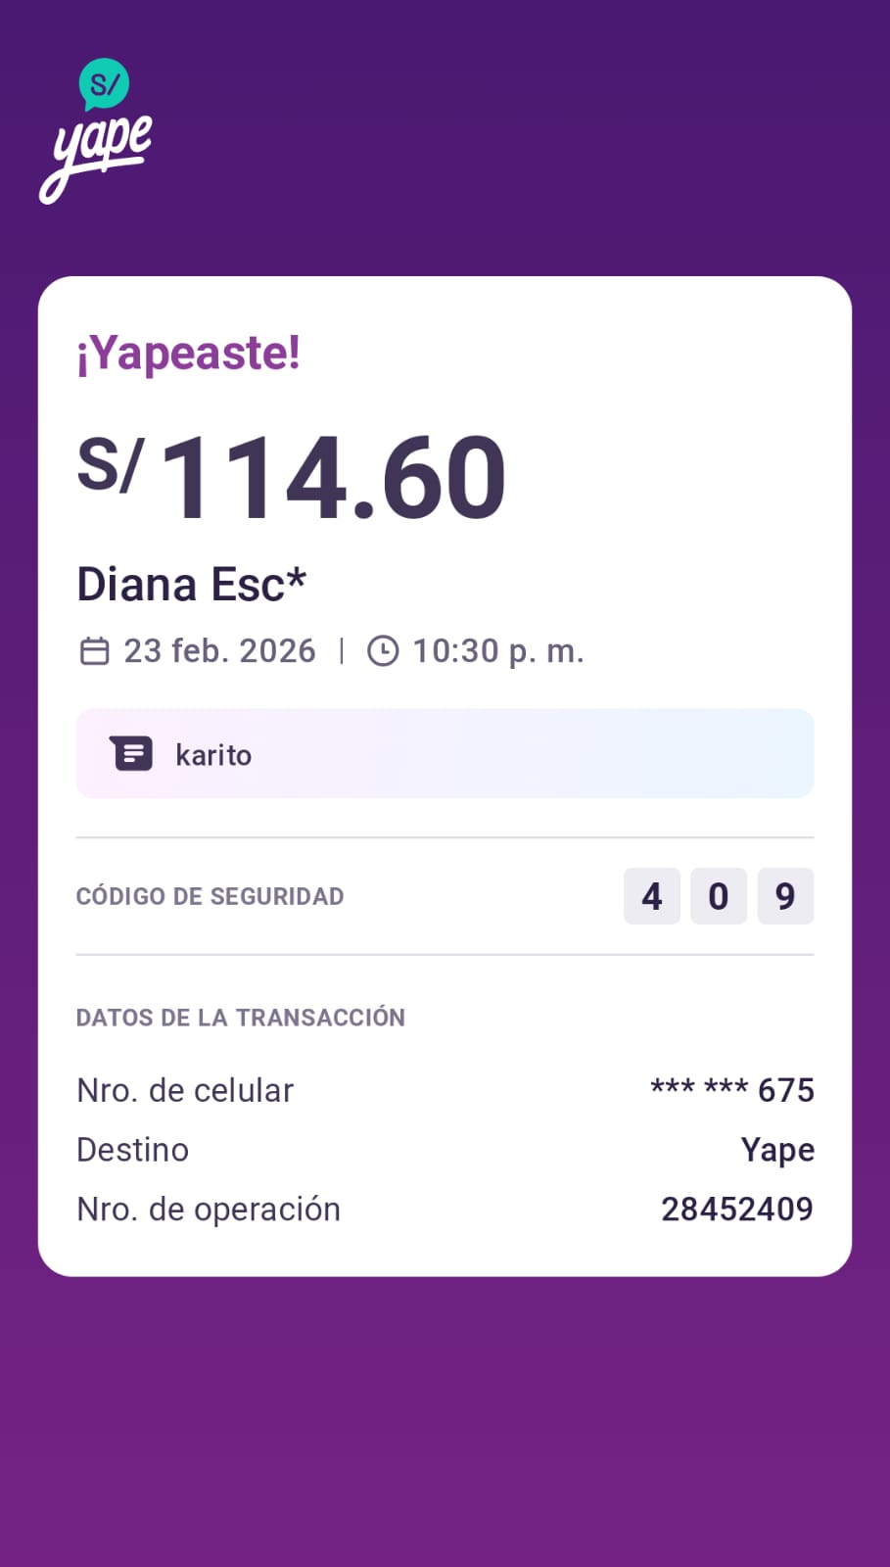Image resolution: width=890 pixels, height=1567 pixels.
Task: Select the ¡Yapeaste! heading
Action: [188, 353]
